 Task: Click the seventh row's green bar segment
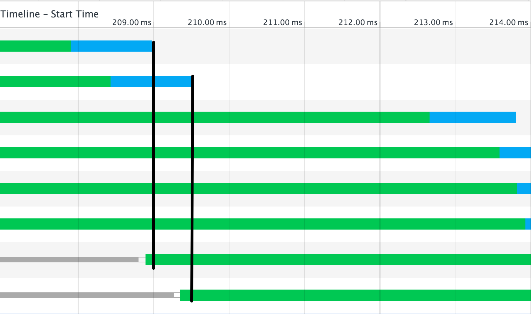click(338, 260)
